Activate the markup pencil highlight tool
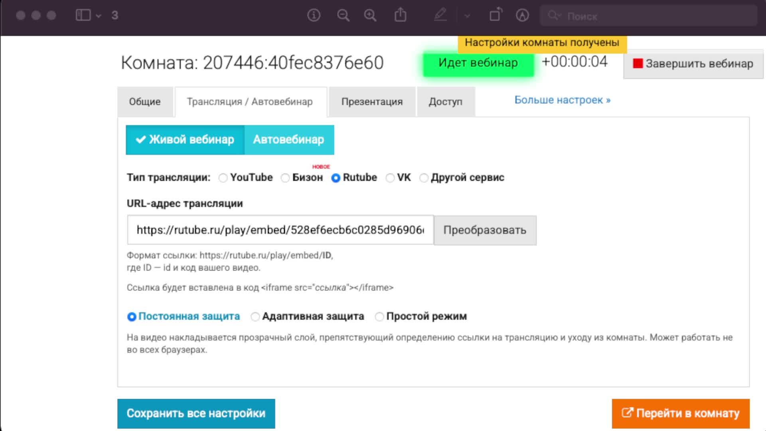The image size is (766, 431). coord(440,16)
